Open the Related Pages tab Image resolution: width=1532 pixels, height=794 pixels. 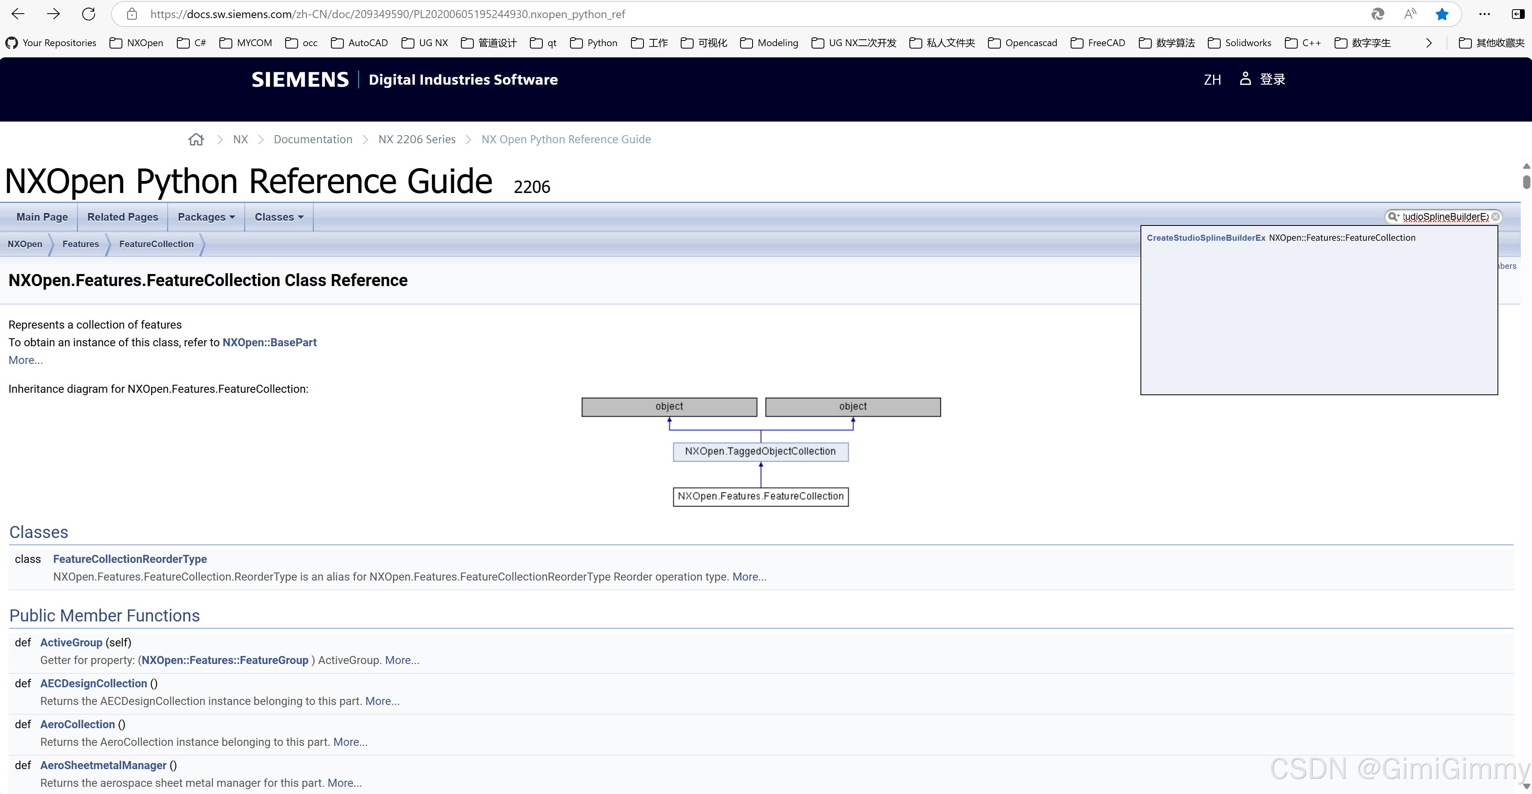(x=122, y=217)
